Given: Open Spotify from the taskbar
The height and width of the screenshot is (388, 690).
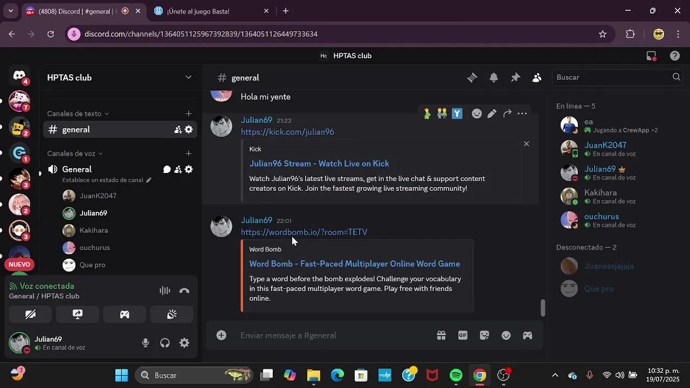Looking at the screenshot, I should (x=456, y=375).
